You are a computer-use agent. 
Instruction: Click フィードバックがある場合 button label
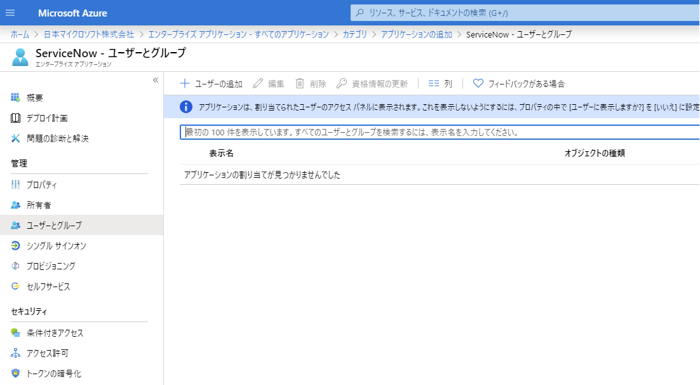[x=527, y=83]
